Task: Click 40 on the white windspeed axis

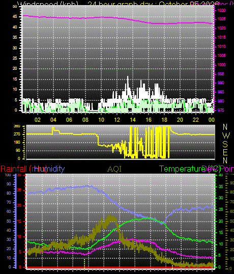Action: coord(15,27)
